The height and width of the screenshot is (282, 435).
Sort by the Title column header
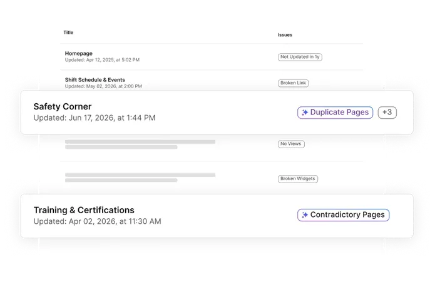68,33
